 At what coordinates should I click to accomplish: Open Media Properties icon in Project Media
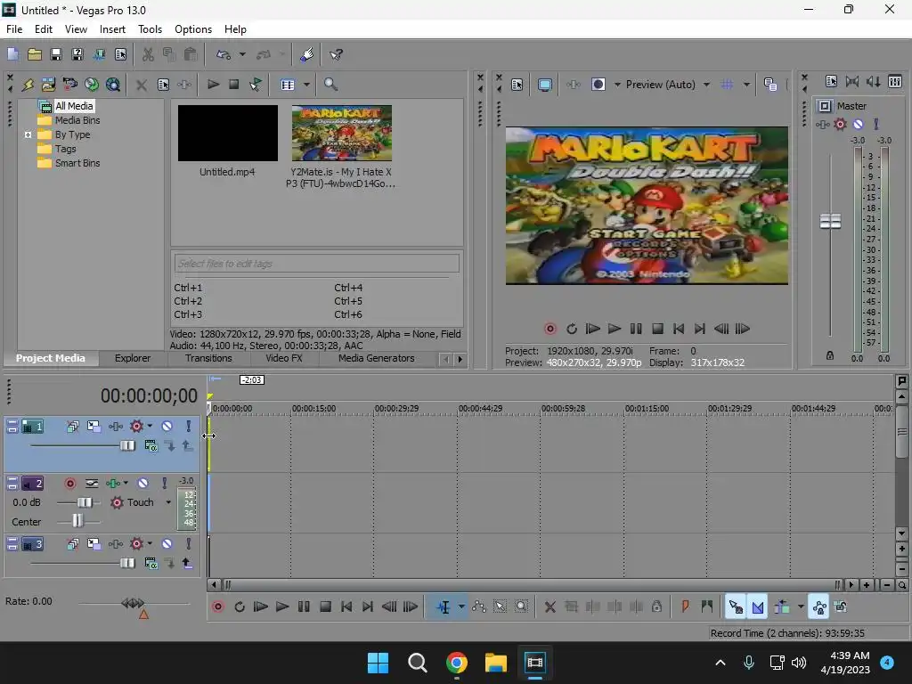(164, 85)
